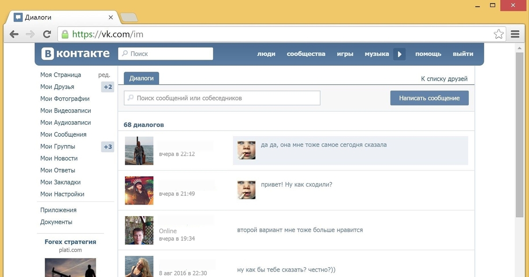Viewport: 529px width, 277px height.
Task: Open a new browser tab
Action: pos(129,18)
